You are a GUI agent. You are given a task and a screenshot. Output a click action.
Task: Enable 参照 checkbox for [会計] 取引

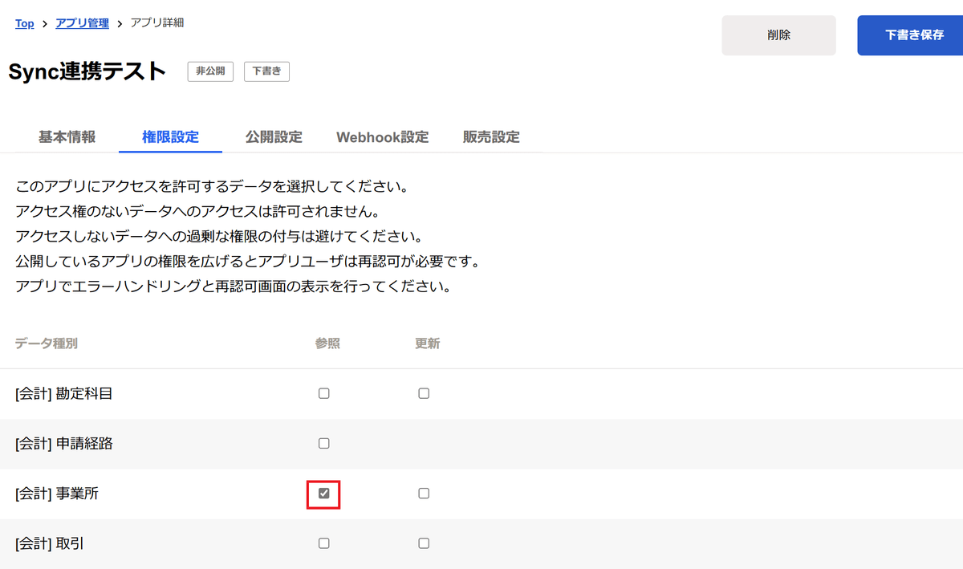[323, 543]
